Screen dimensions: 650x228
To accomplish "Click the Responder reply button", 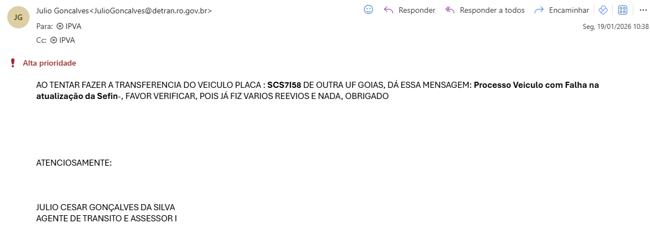I will [410, 10].
